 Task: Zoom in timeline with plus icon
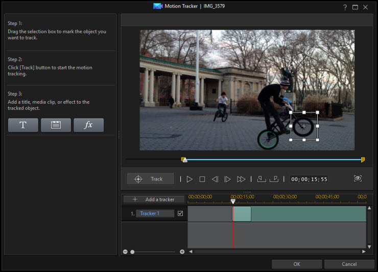[x=182, y=252]
